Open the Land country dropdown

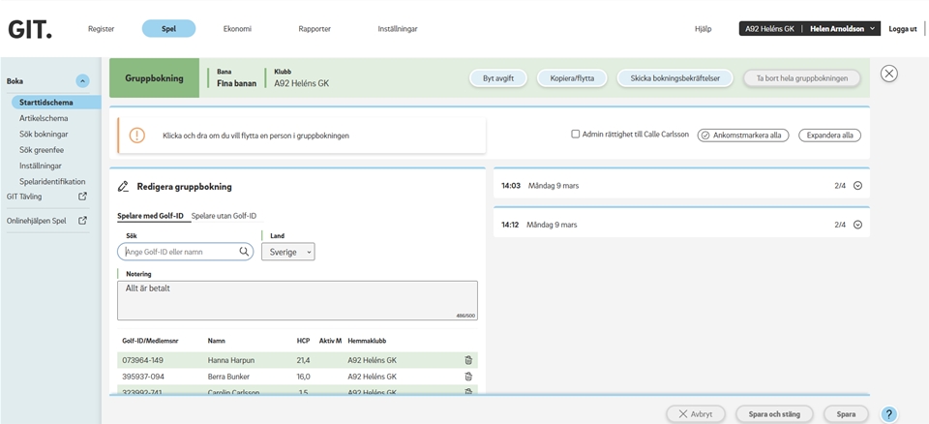pyautogui.click(x=288, y=252)
